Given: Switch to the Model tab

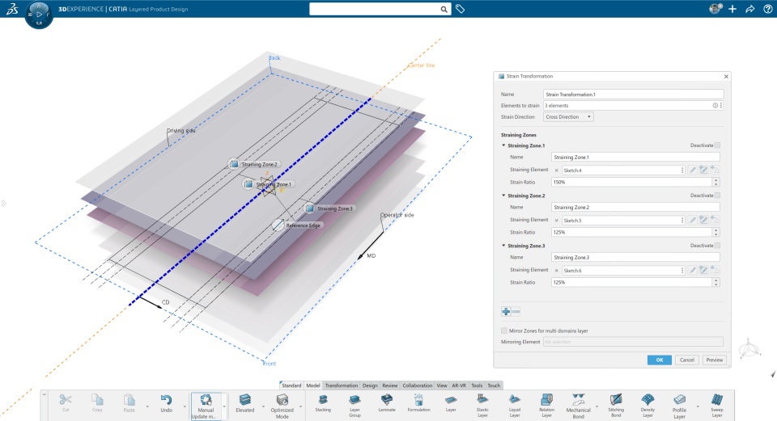Looking at the screenshot, I should 312,385.
